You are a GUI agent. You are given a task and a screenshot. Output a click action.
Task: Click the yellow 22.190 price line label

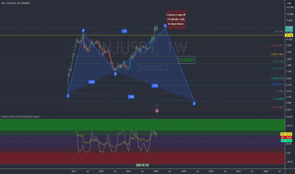(x=289, y=35)
